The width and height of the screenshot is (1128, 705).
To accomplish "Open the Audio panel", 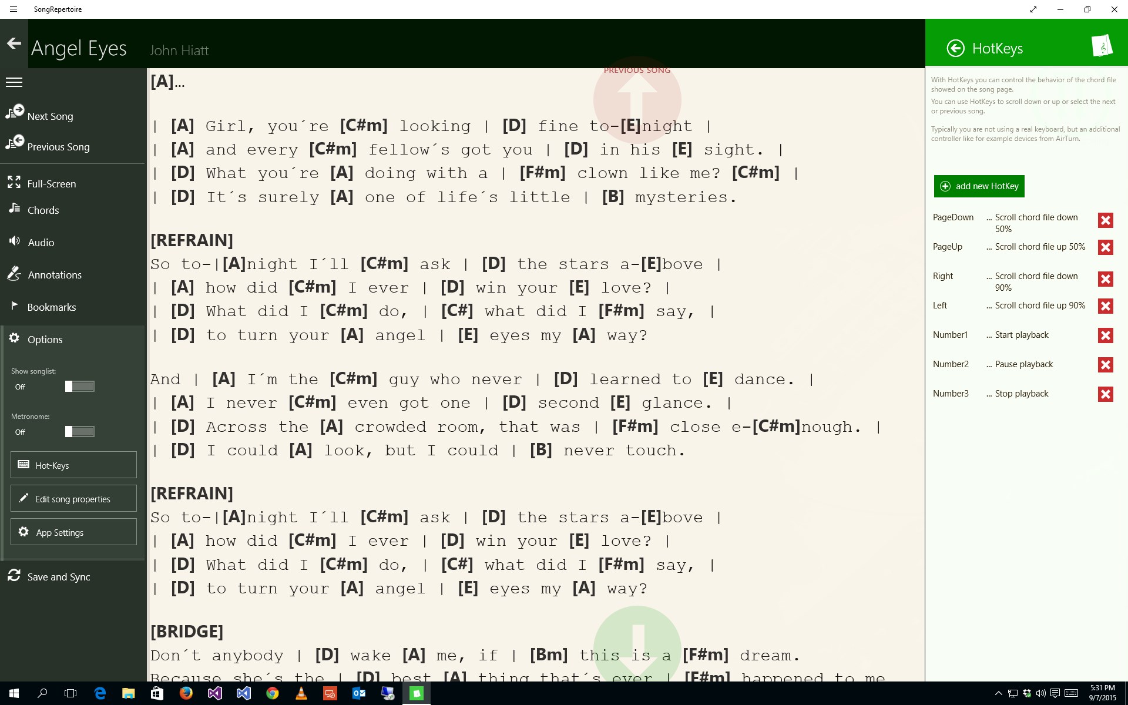I will coord(41,243).
